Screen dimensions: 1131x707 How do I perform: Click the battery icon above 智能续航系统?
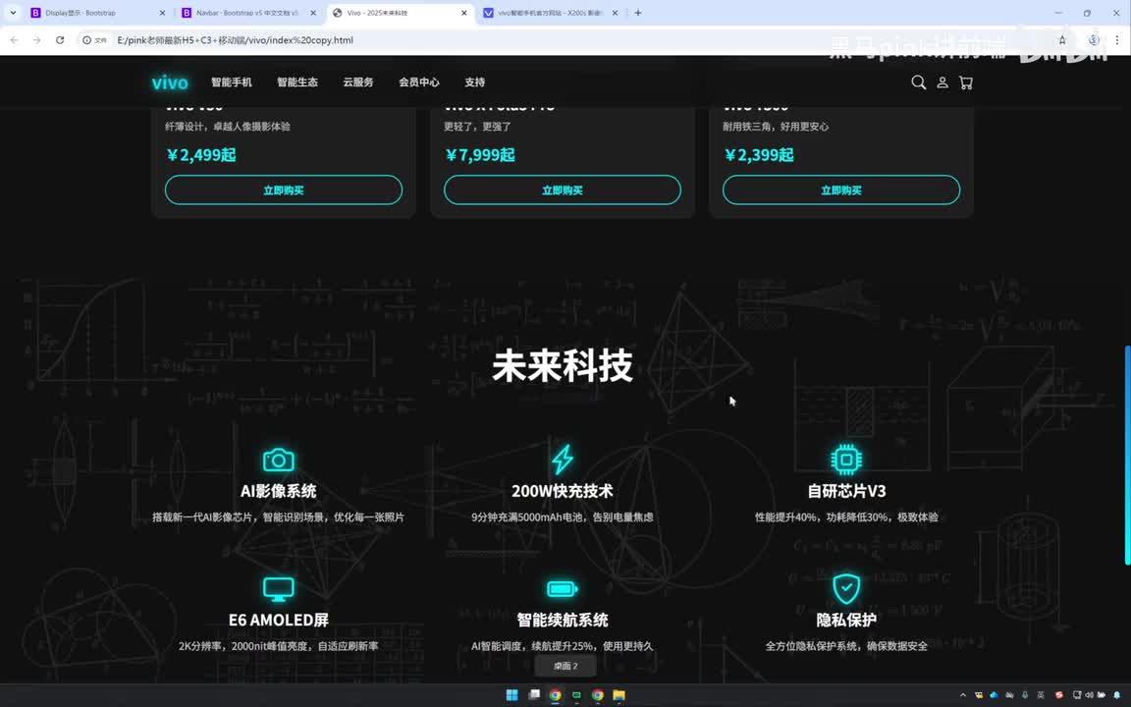click(x=563, y=589)
